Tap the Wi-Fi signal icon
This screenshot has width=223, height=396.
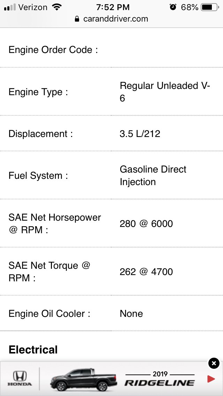click(57, 7)
